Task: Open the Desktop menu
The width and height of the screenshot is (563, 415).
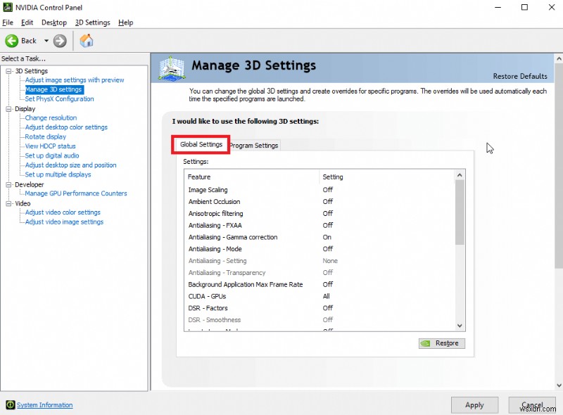Action: tap(53, 22)
